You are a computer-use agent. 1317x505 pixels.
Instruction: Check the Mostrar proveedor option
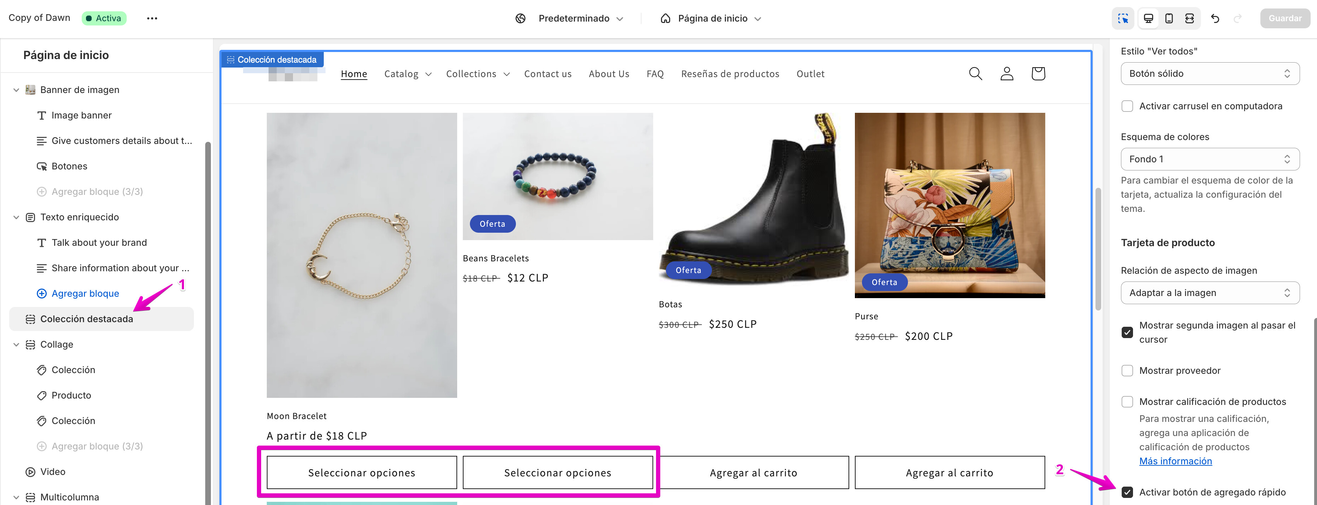[1127, 371]
